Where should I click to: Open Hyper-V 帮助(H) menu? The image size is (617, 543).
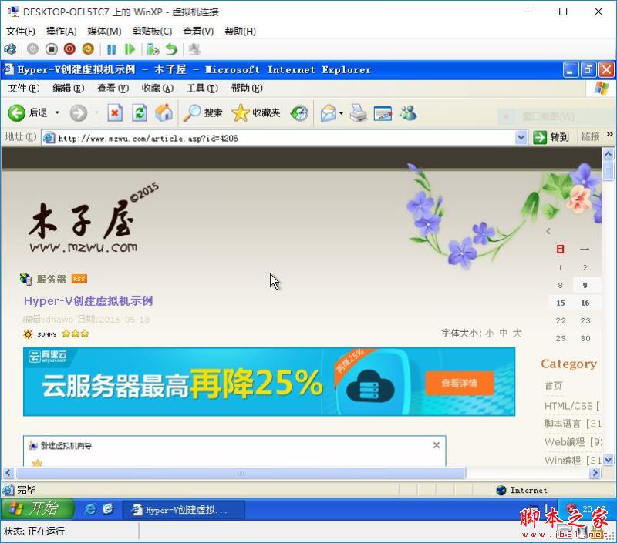coord(240,31)
